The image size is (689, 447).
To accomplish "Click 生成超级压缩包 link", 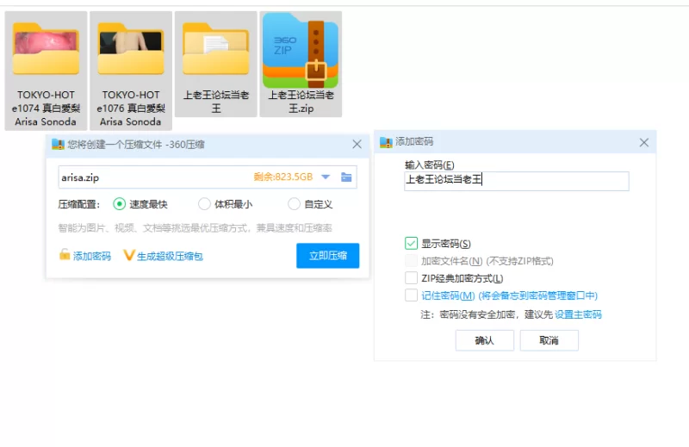I will 170,257.
